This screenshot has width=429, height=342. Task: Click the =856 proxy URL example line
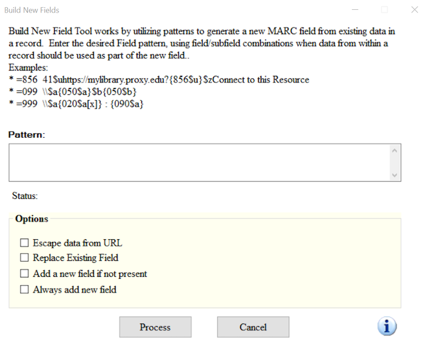(158, 80)
